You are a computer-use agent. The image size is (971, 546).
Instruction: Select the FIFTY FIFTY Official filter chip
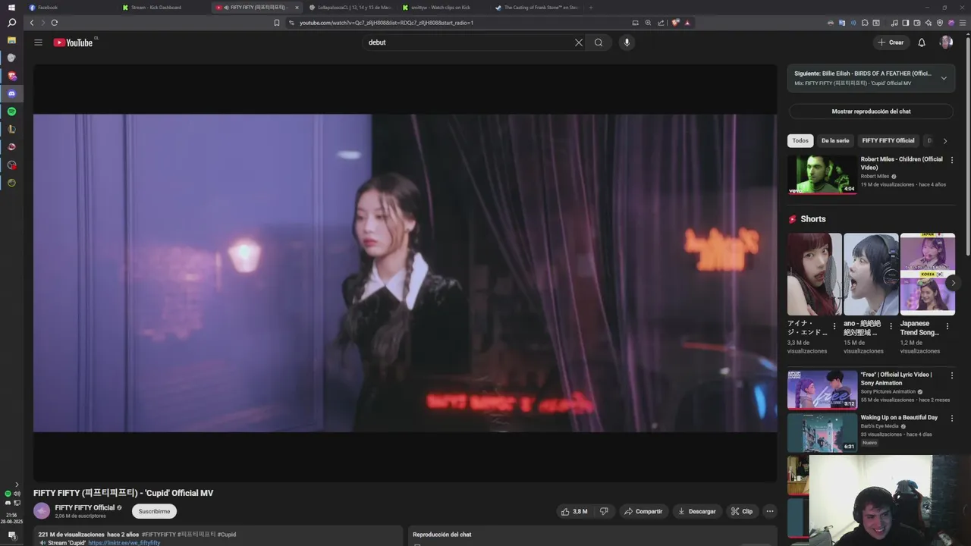point(888,140)
